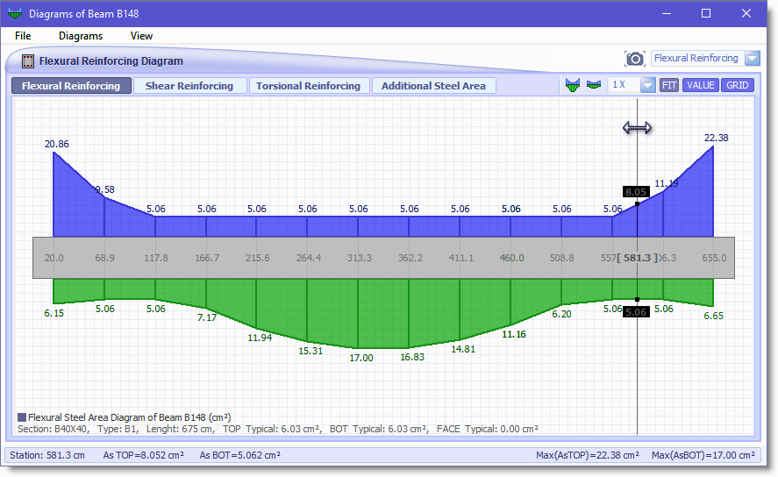778x477 pixels.
Task: Click the flat diagram scale icon
Action: 594,85
